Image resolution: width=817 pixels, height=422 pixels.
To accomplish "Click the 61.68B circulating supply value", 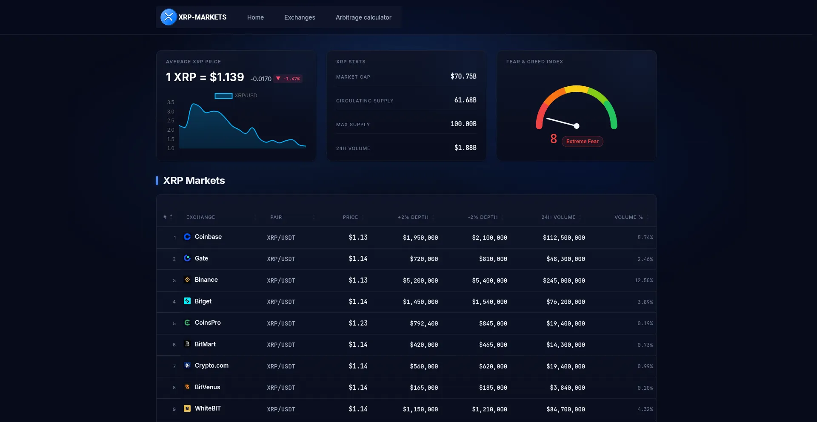I will (x=465, y=100).
